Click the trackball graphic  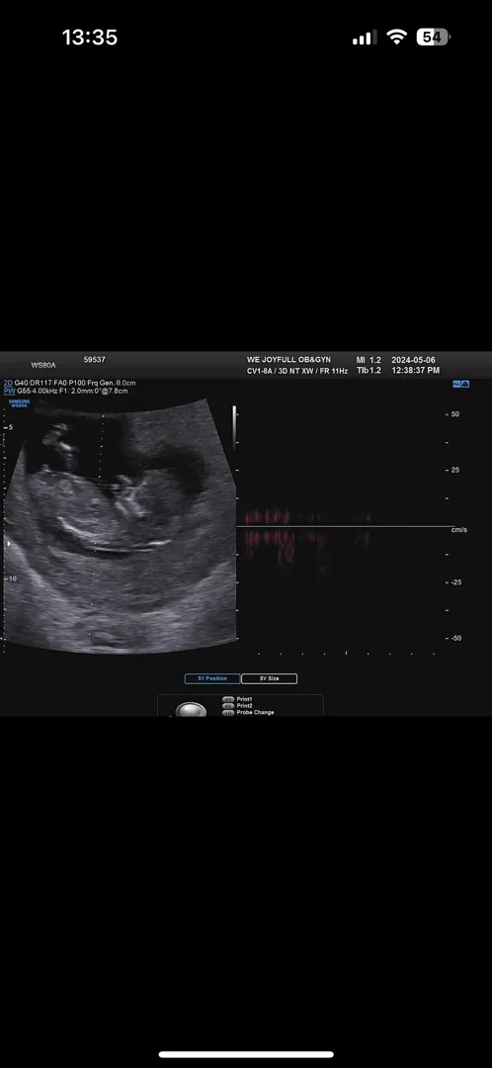tap(191, 710)
